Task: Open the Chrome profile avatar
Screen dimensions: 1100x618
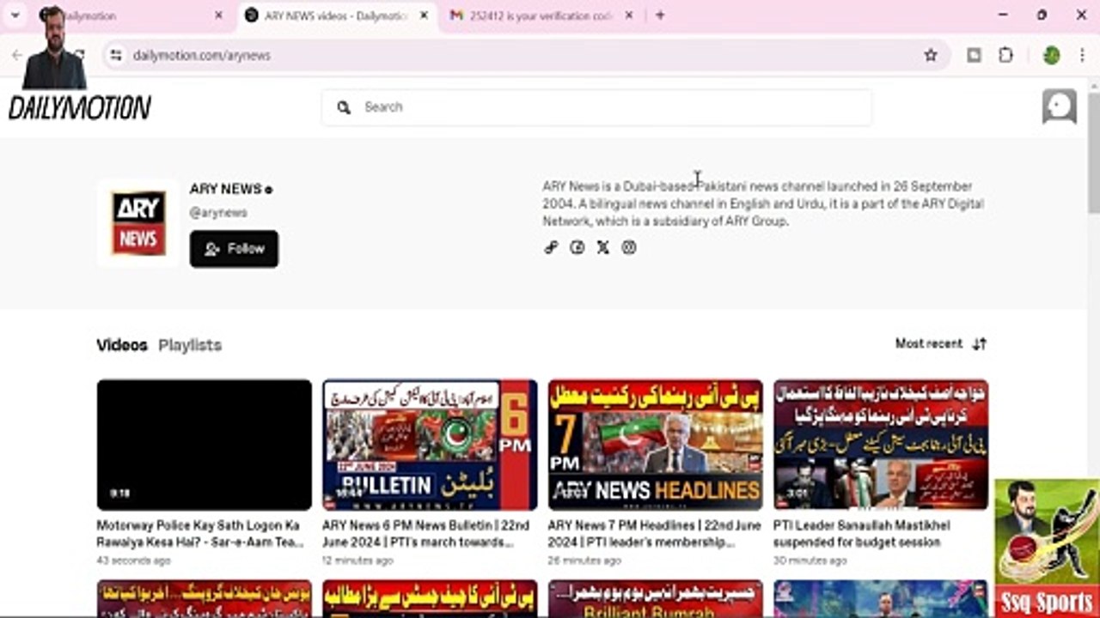Action: pos(1051,55)
